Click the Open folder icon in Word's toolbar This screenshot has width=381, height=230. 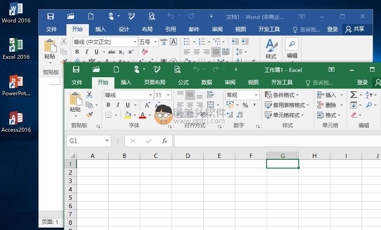71,16
